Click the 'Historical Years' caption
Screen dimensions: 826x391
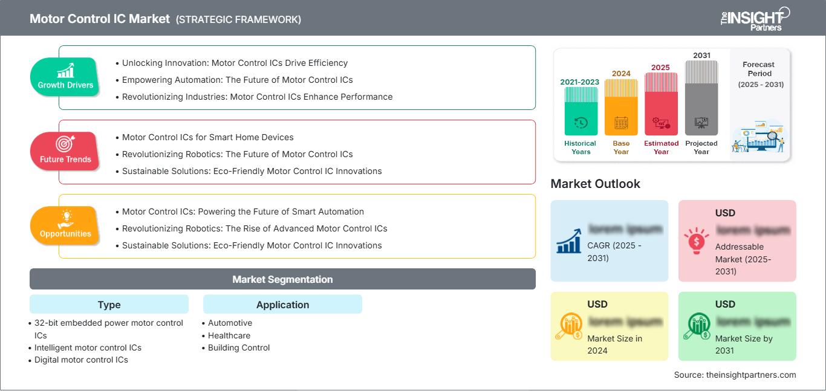tap(580, 147)
